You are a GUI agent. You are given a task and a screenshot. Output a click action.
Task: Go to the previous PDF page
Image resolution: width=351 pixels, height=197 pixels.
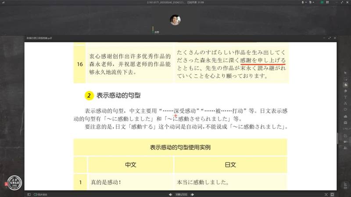pos(172,194)
